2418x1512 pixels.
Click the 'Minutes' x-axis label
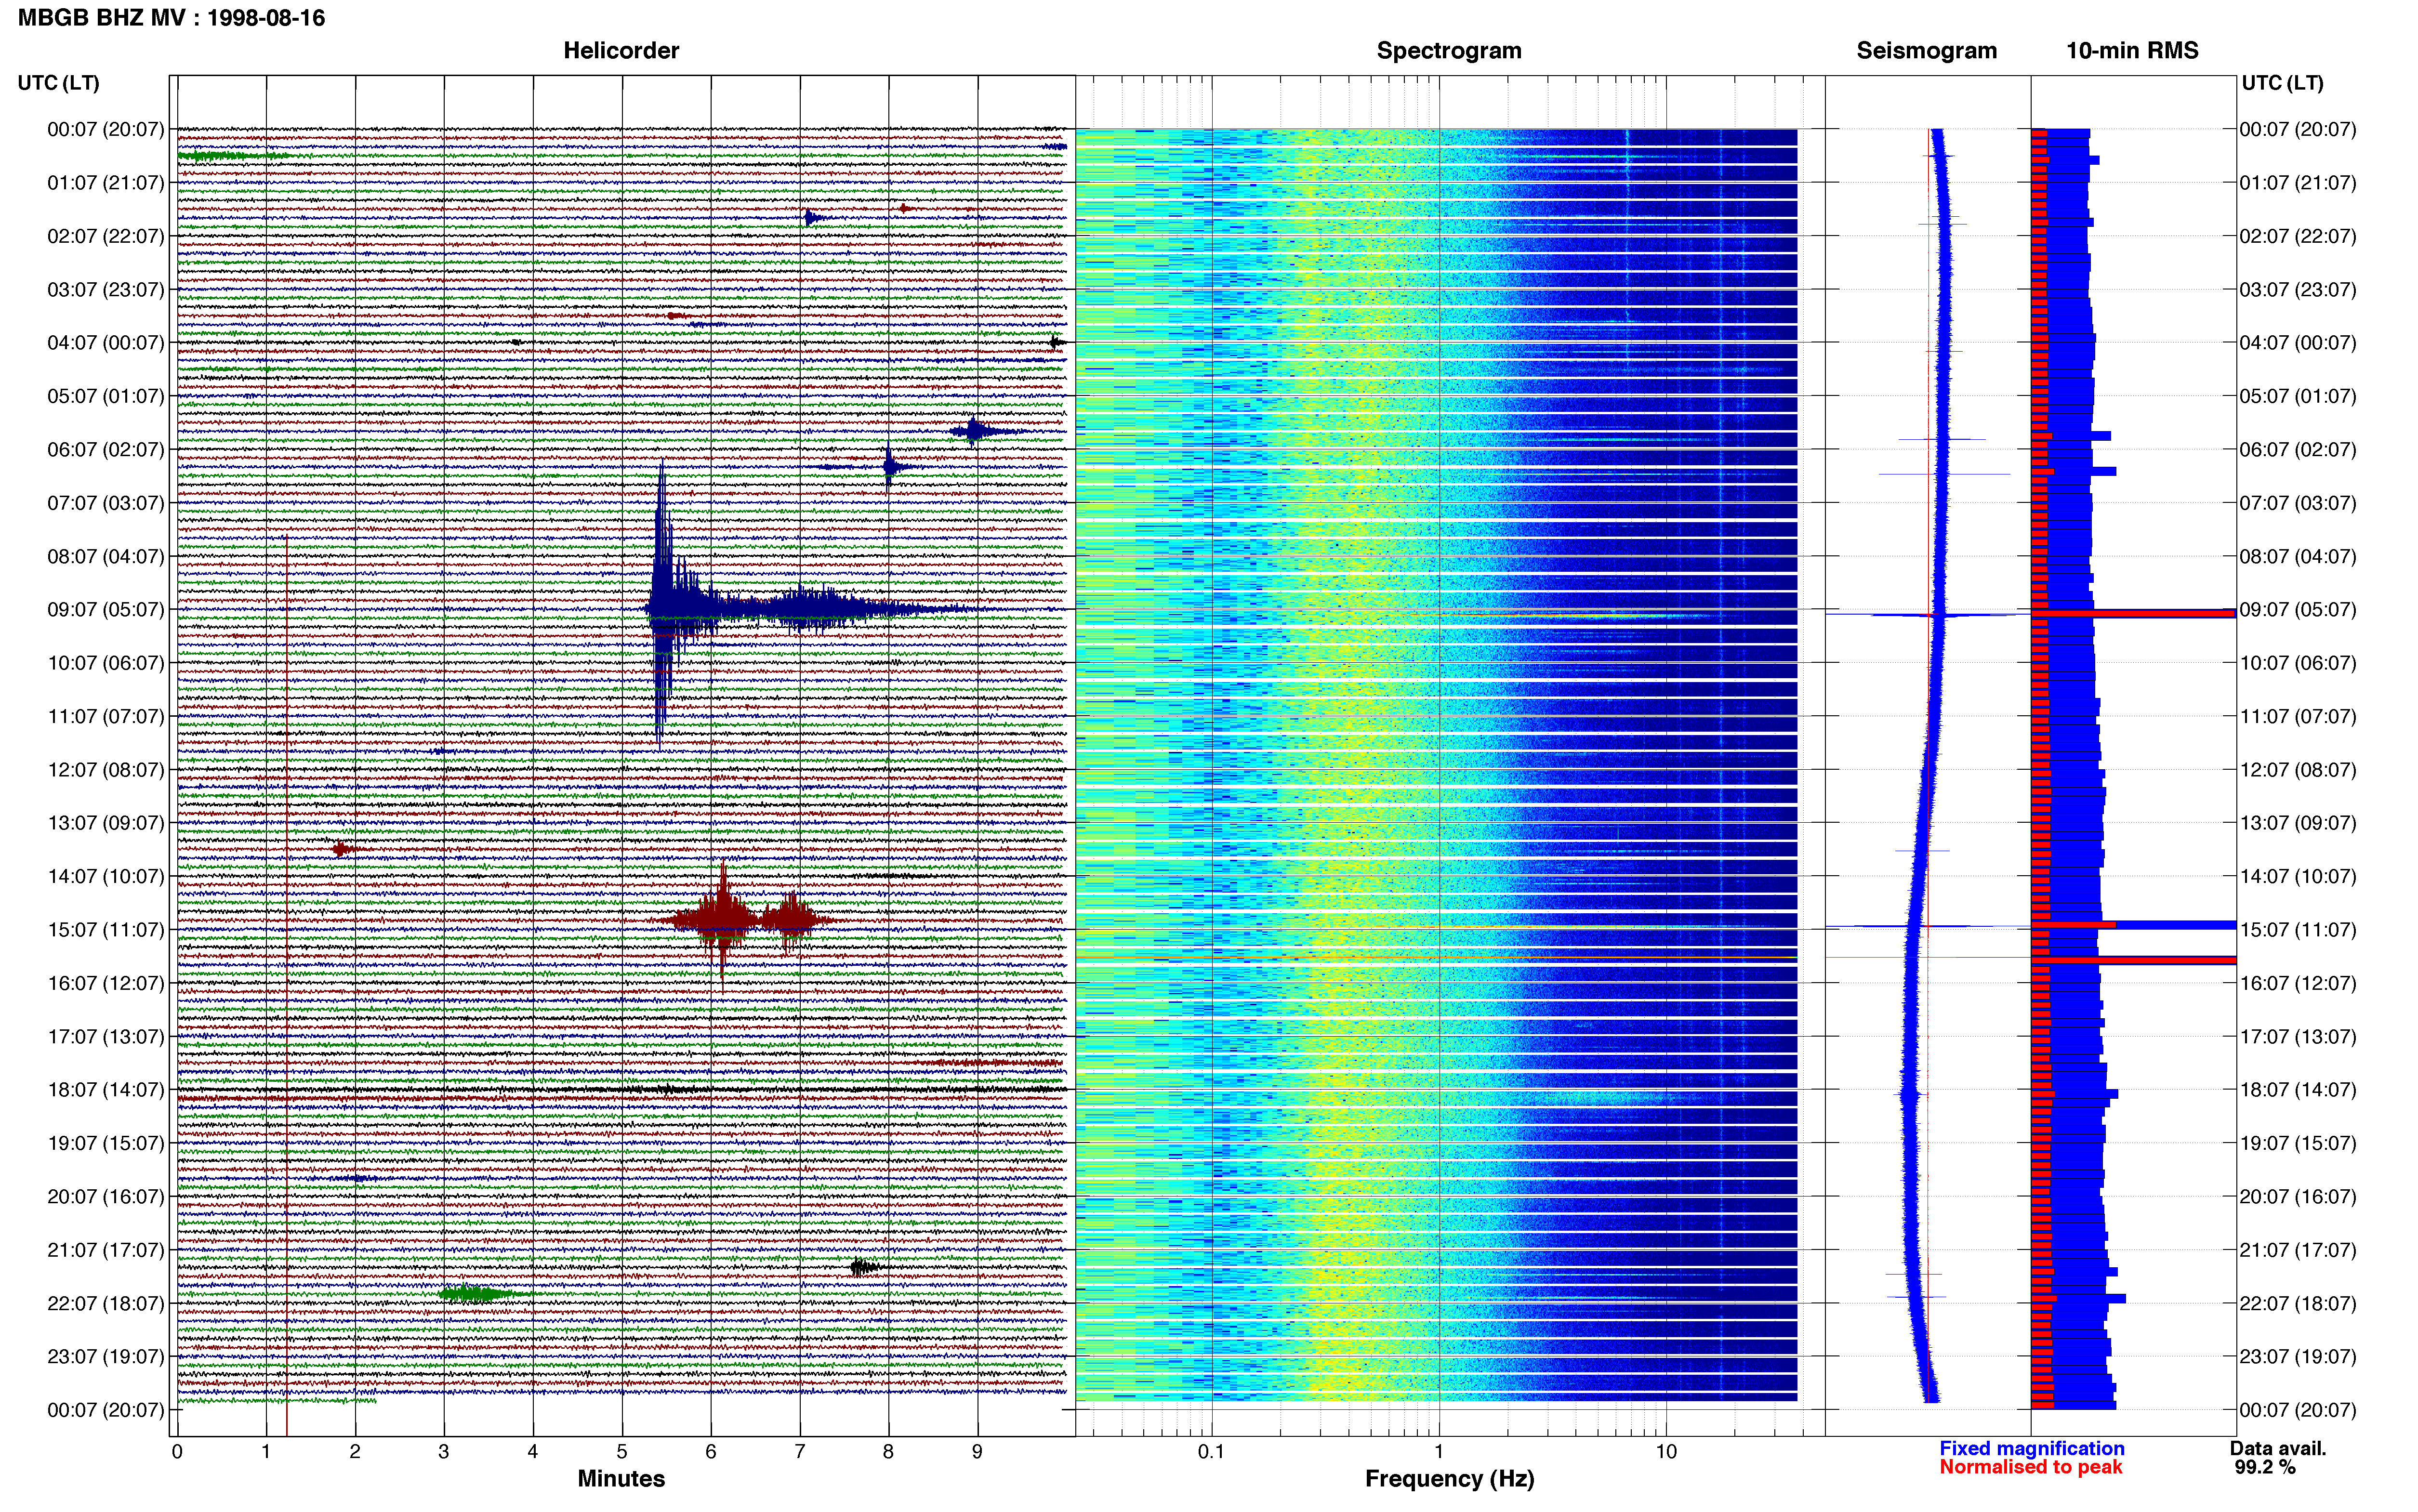[x=621, y=1479]
